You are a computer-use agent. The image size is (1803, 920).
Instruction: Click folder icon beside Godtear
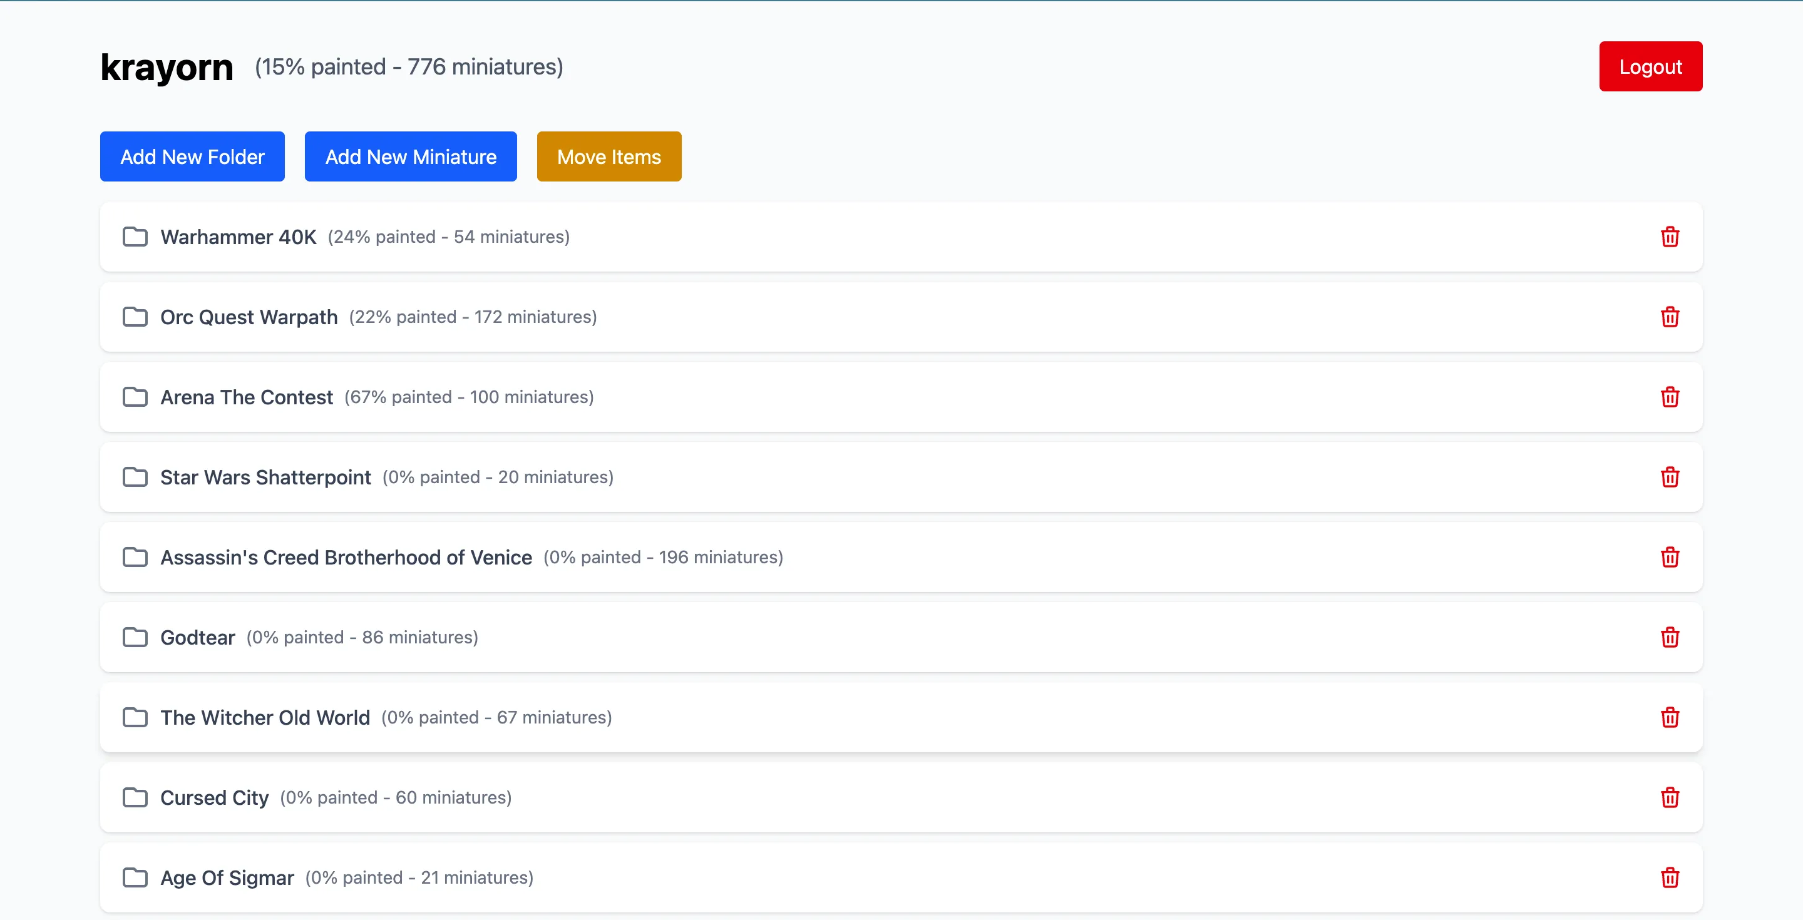click(135, 637)
